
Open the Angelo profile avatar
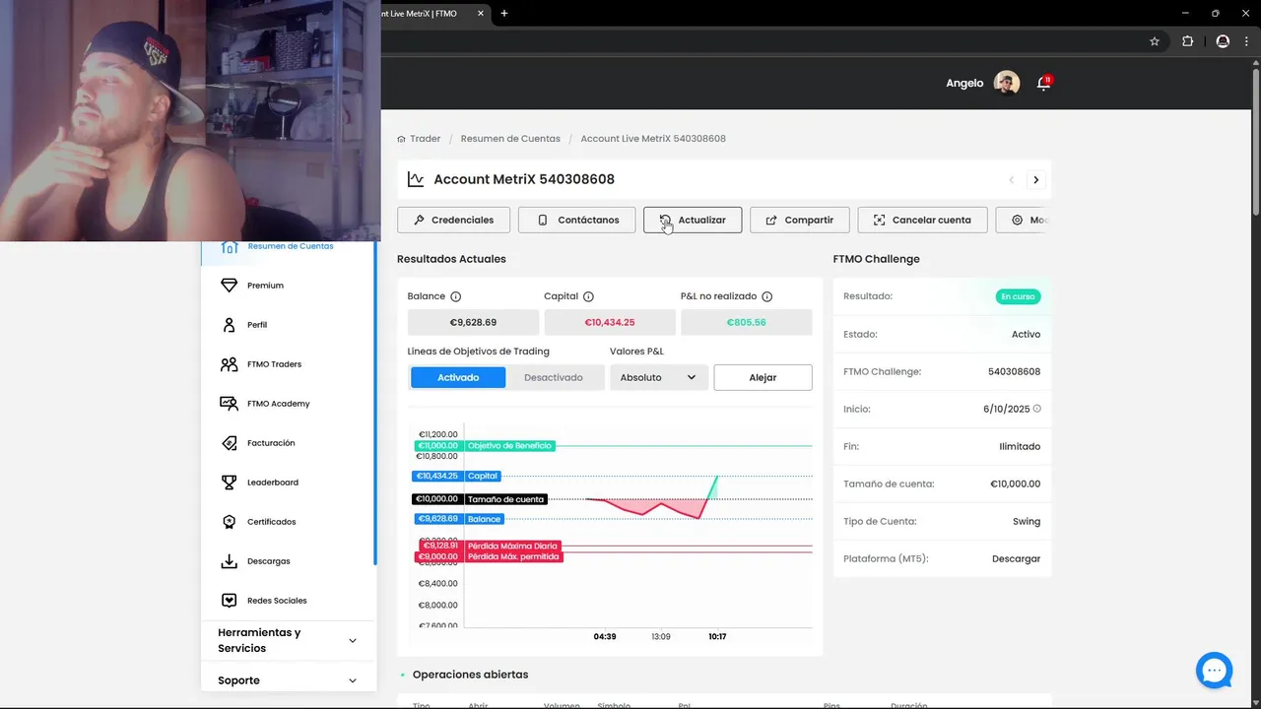click(1007, 83)
